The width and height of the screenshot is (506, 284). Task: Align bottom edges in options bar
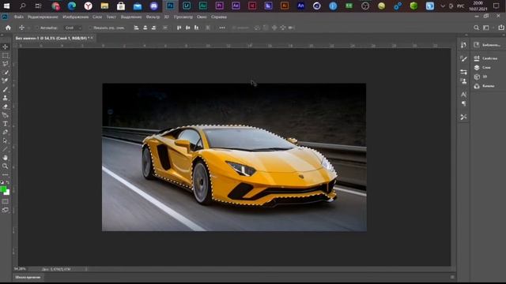[197, 28]
